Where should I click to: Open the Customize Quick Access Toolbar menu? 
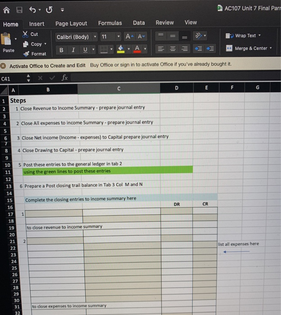(x=62, y=9)
